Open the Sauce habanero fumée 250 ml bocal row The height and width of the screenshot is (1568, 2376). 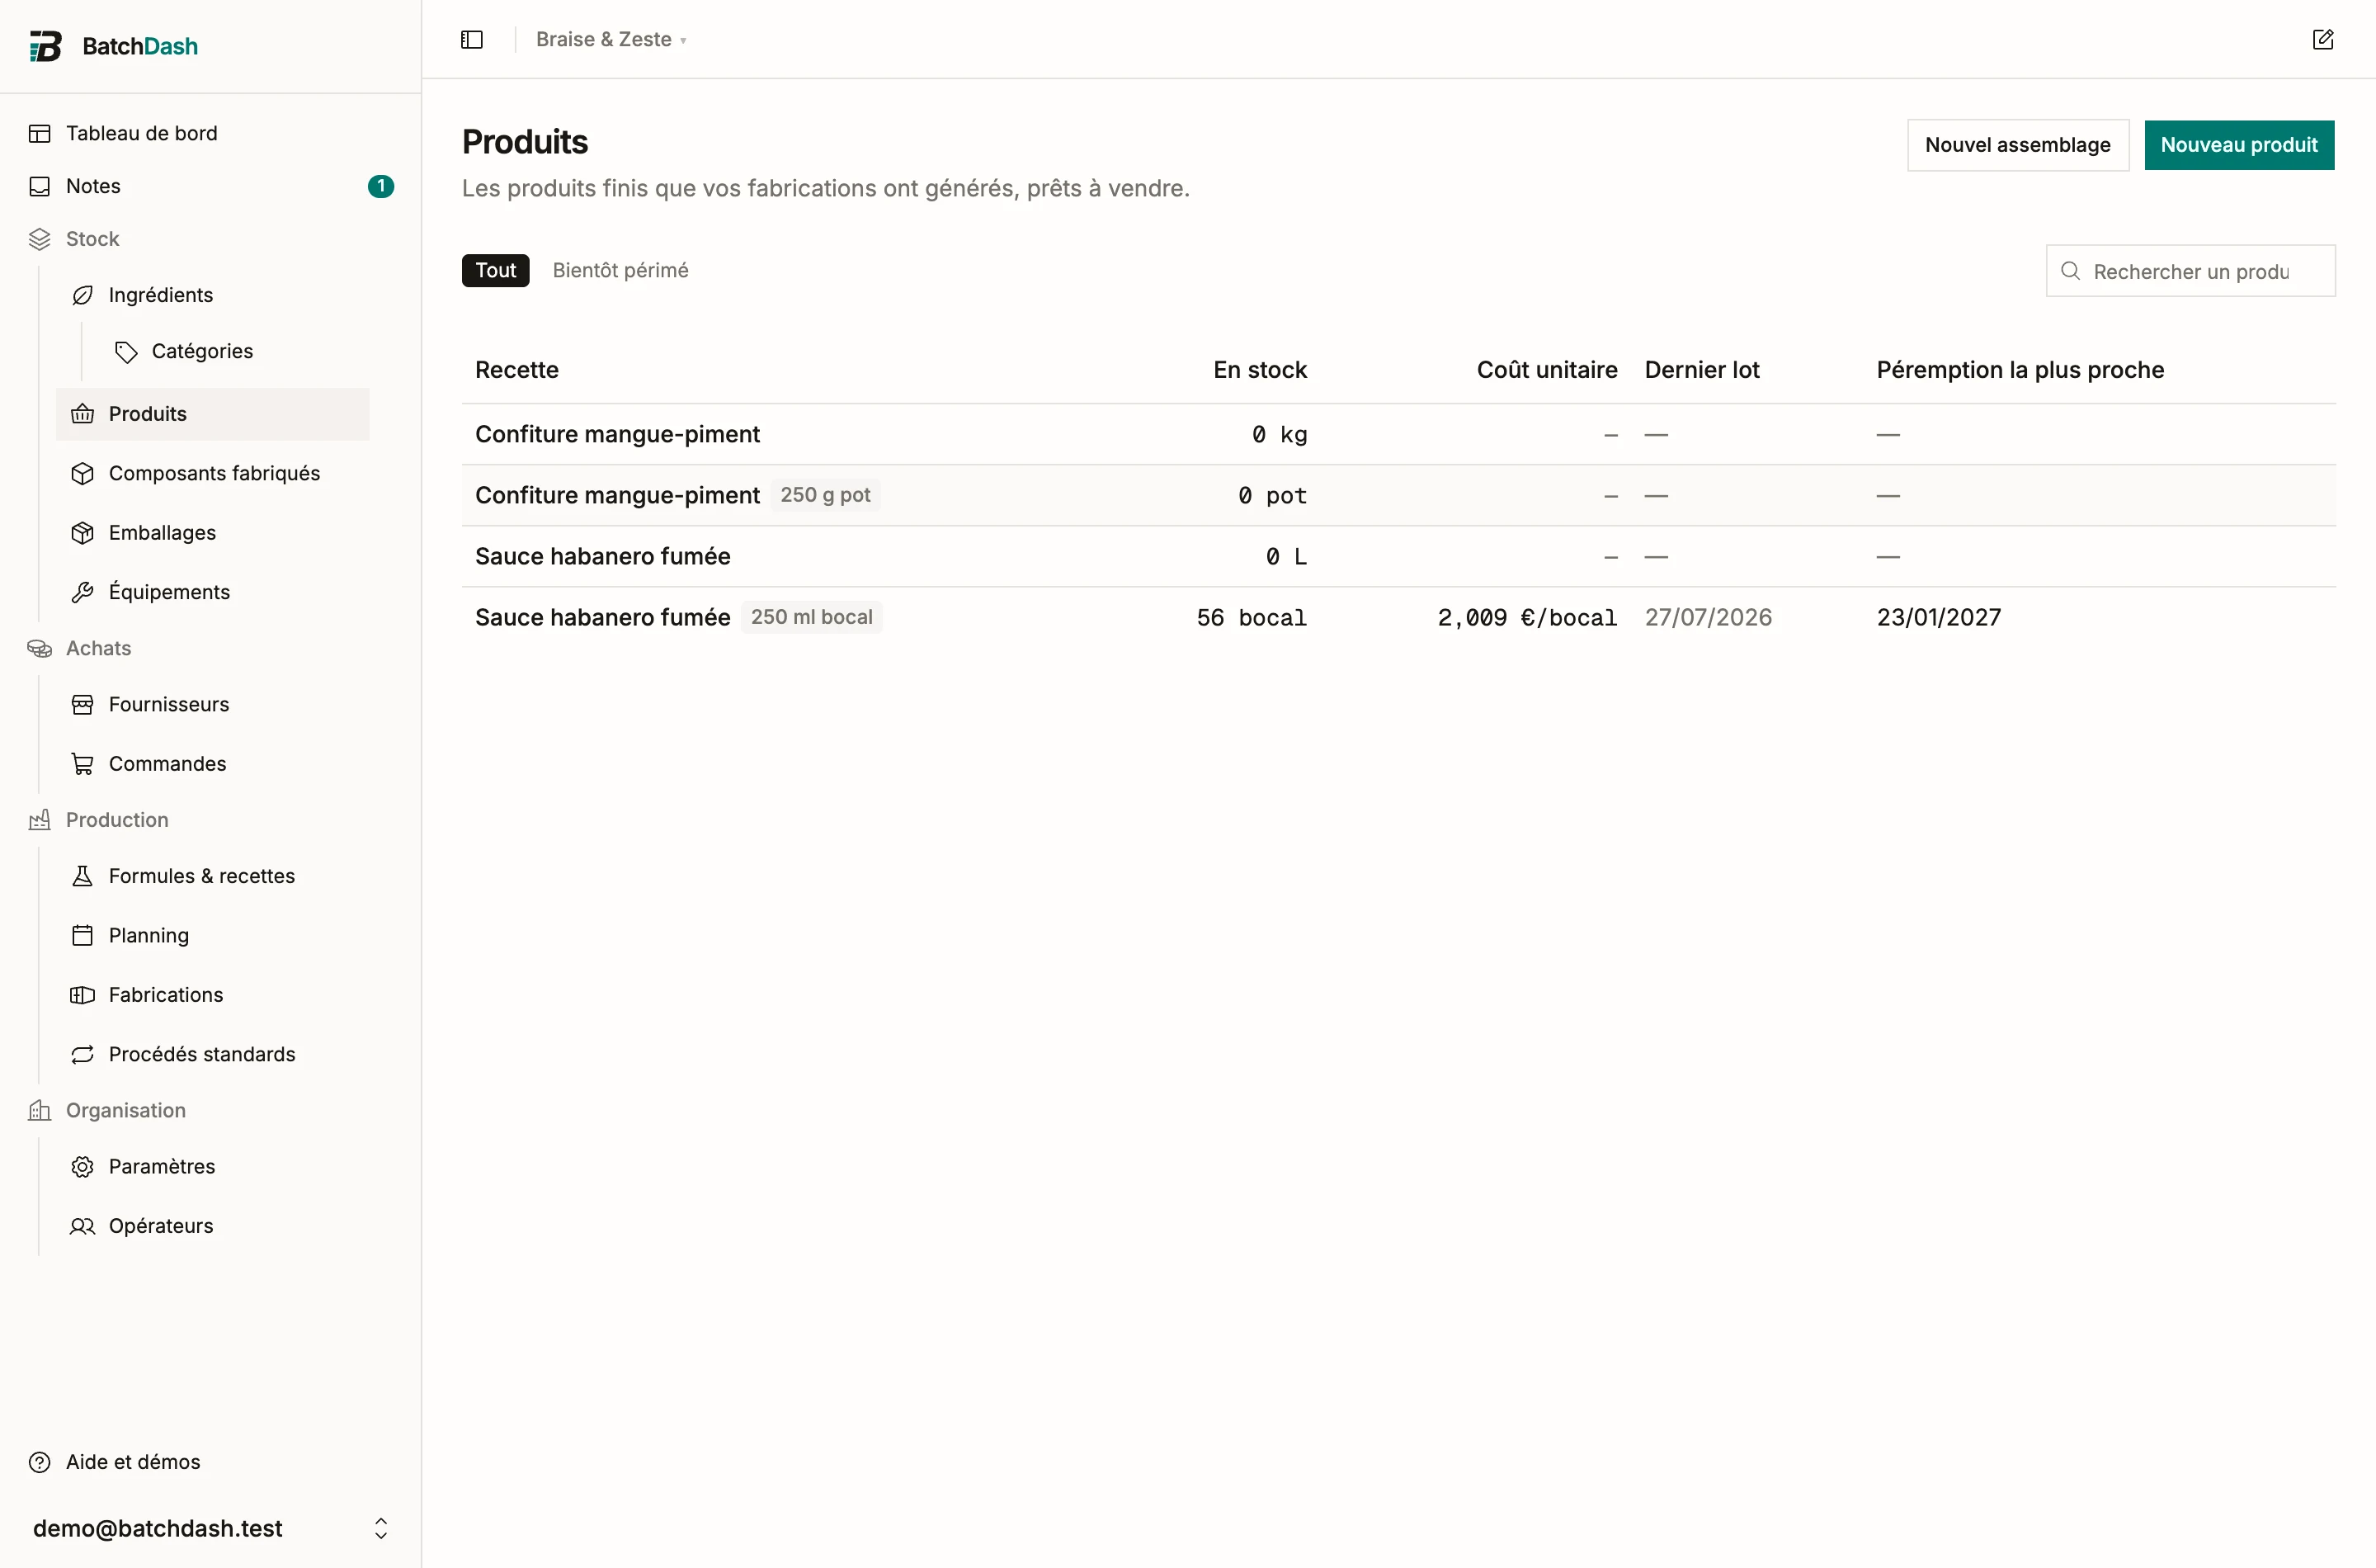pos(1398,618)
